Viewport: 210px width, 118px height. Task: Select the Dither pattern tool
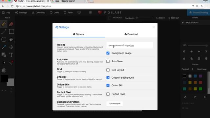pyautogui.click(x=4, y=70)
